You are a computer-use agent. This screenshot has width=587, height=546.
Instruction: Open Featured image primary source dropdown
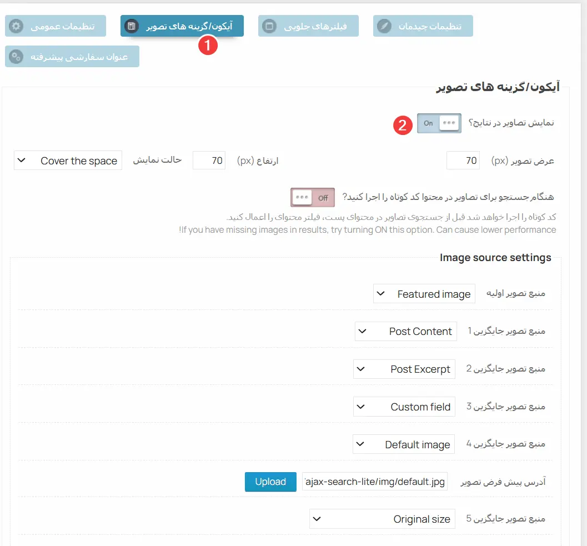click(x=424, y=294)
